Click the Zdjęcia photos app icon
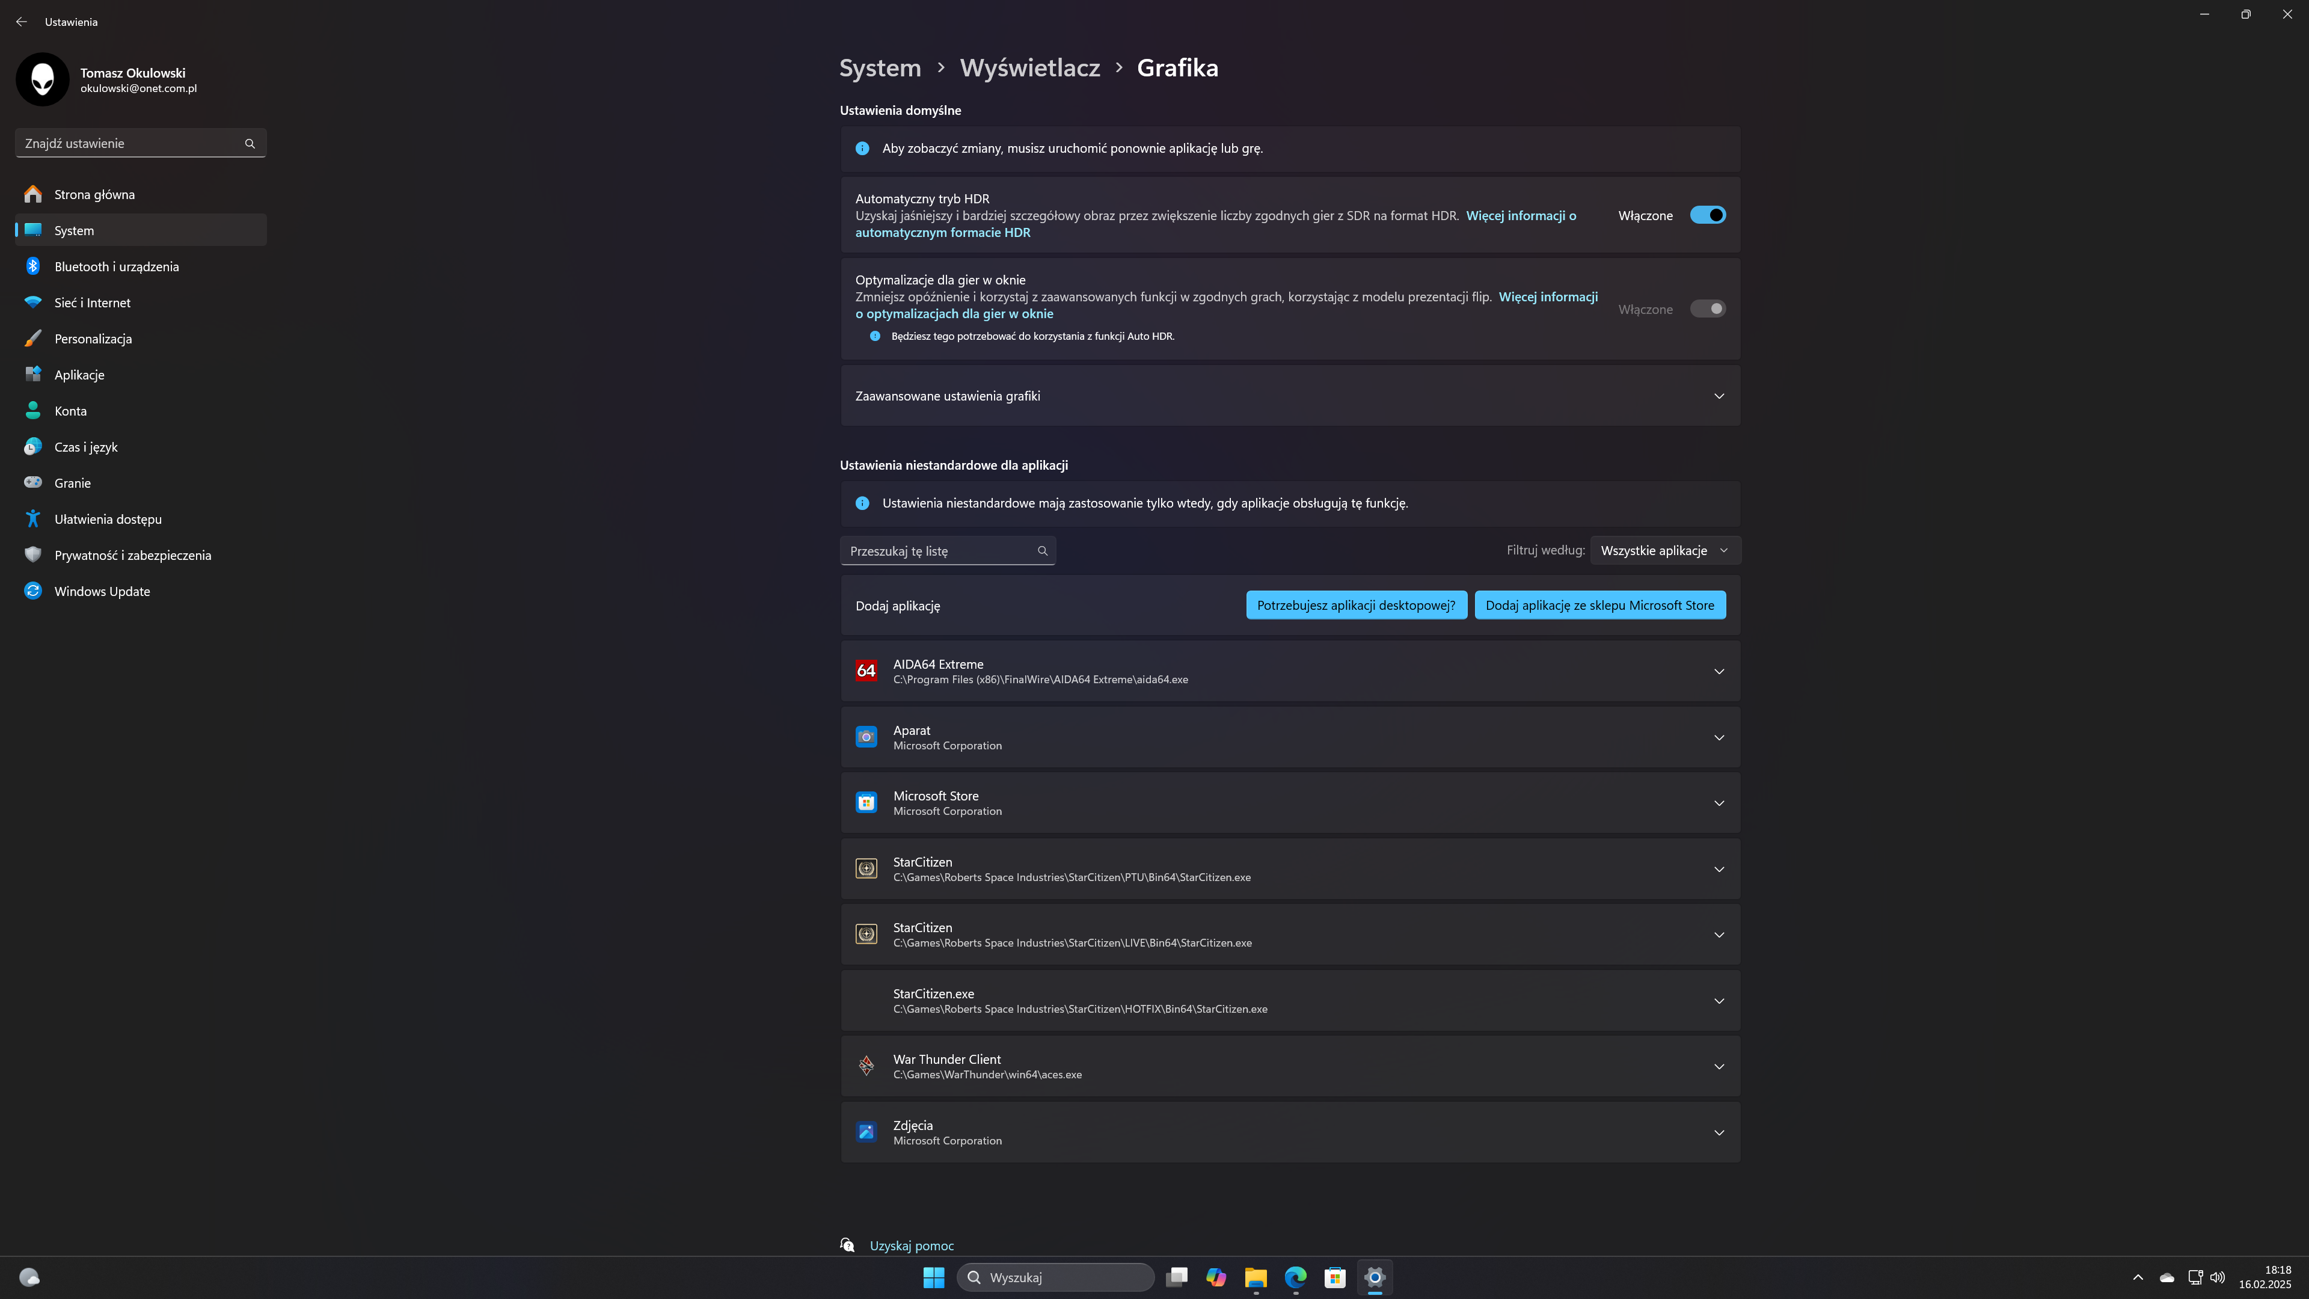This screenshot has width=2309, height=1299. (x=866, y=1132)
